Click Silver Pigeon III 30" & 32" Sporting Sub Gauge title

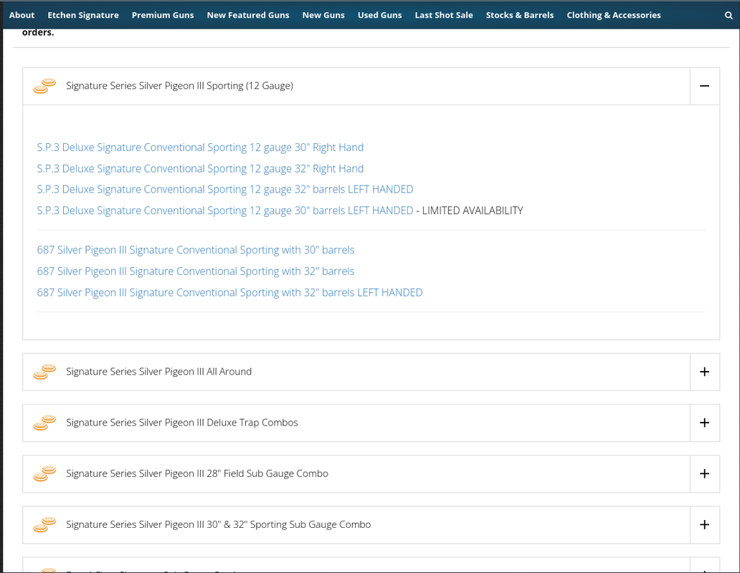click(218, 524)
